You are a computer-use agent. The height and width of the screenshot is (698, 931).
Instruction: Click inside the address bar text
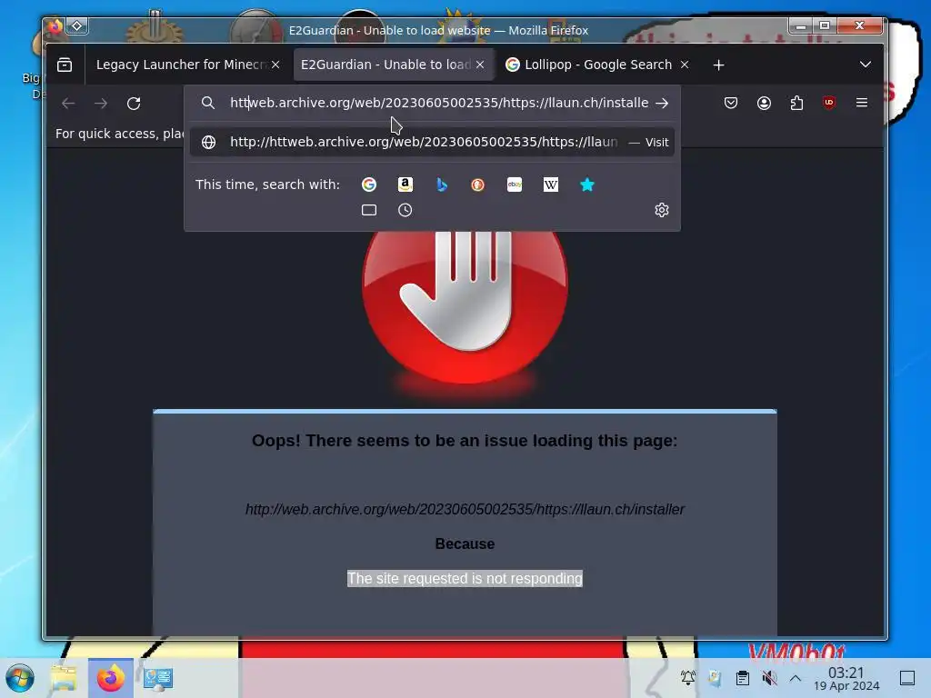tap(439, 104)
